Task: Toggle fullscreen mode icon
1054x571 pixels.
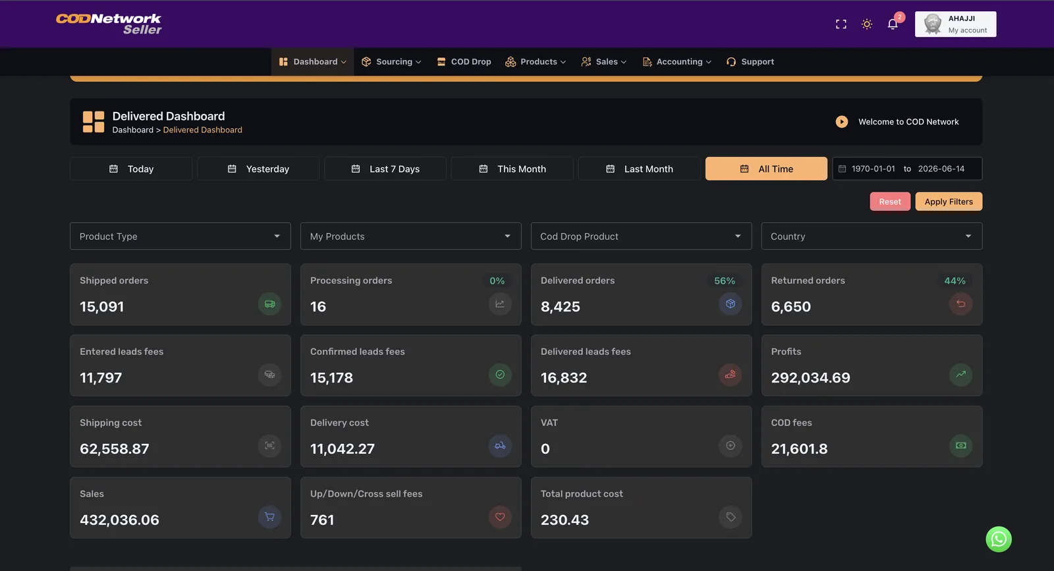Action: pyautogui.click(x=841, y=24)
